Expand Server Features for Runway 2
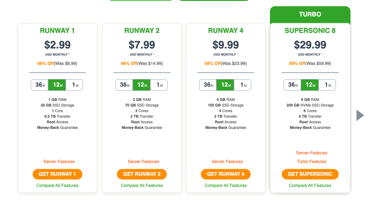Image resolution: width=376 pixels, height=209 pixels. point(143,161)
